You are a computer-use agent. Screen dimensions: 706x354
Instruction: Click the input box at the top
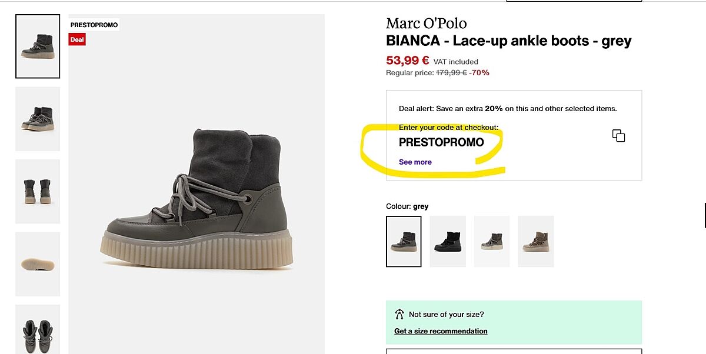click(x=574, y=1)
